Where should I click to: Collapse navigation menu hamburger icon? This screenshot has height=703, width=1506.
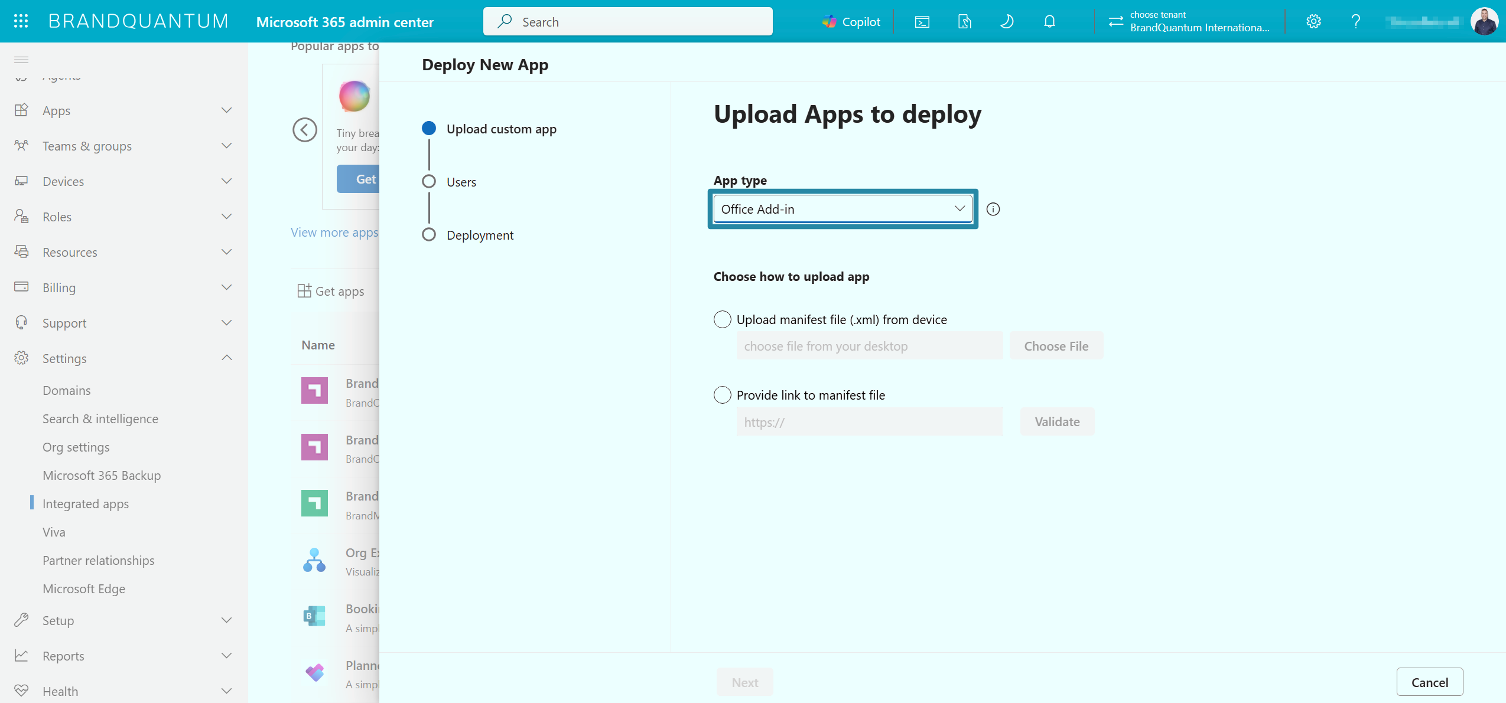click(21, 60)
